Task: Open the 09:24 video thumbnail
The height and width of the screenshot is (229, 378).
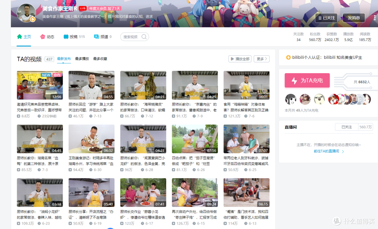Action: [195, 193]
